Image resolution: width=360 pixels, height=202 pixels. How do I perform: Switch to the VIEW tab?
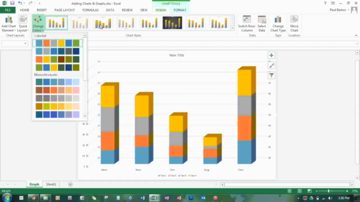144,10
